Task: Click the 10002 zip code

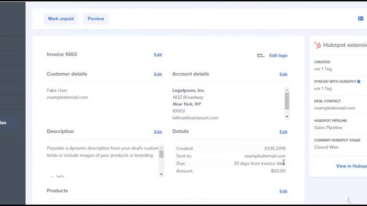Action: point(178,111)
